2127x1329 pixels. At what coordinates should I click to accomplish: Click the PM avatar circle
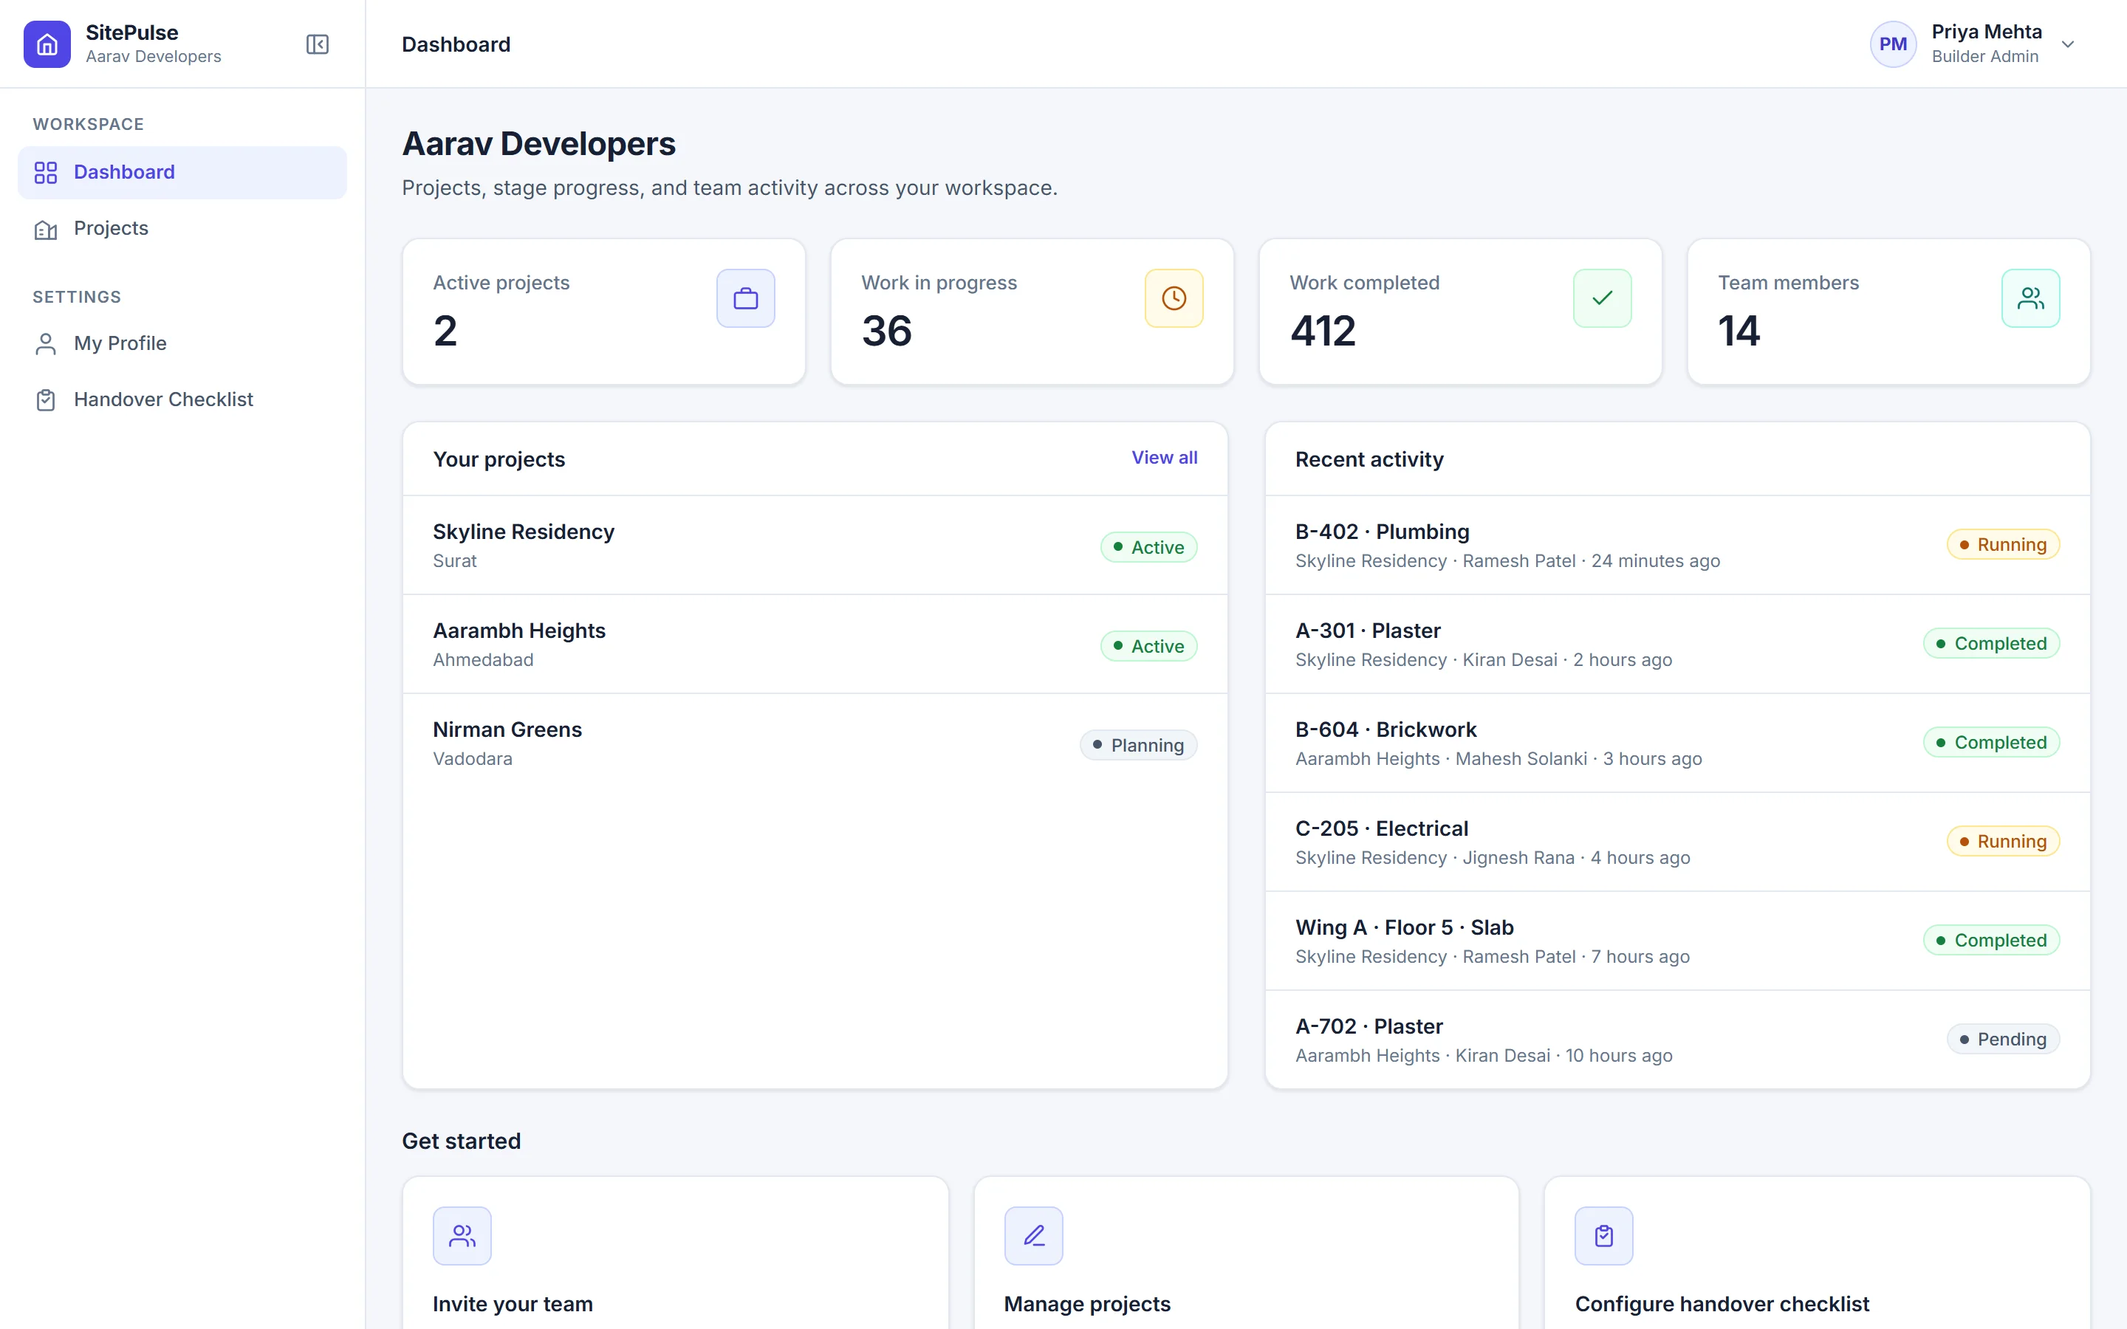[x=1893, y=44]
